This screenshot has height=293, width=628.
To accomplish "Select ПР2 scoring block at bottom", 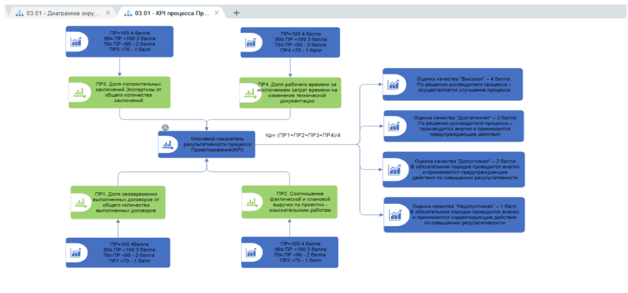I will coord(300,252).
